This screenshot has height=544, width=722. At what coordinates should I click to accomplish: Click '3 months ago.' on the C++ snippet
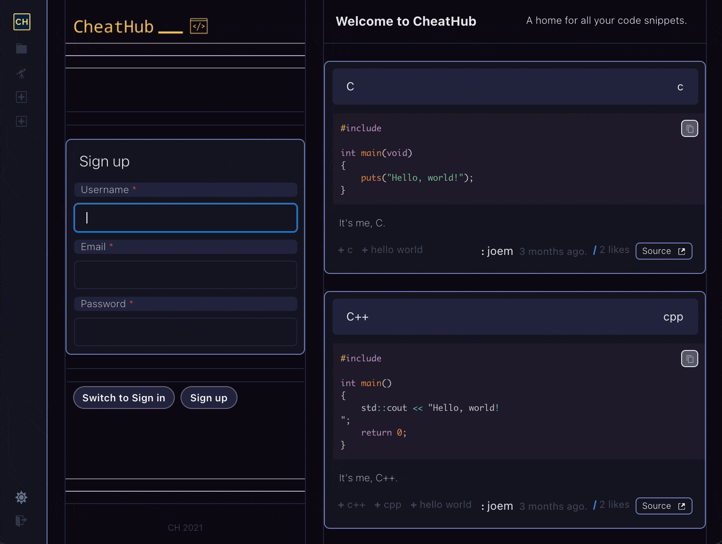pyautogui.click(x=553, y=506)
